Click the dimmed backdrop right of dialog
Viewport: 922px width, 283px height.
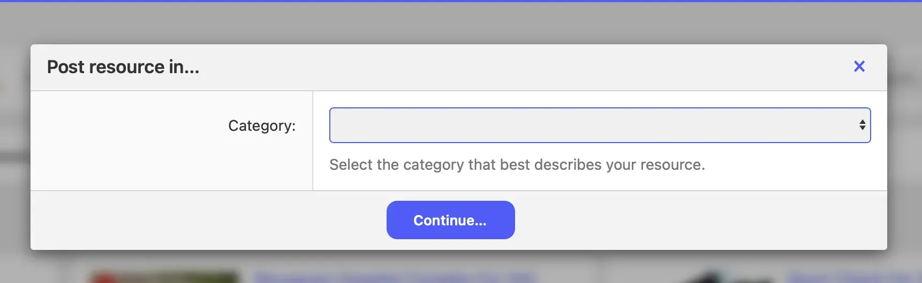click(905, 160)
